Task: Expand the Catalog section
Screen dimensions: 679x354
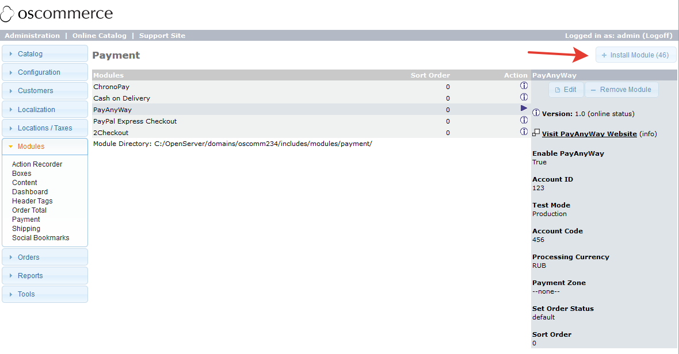Action: (x=45, y=53)
